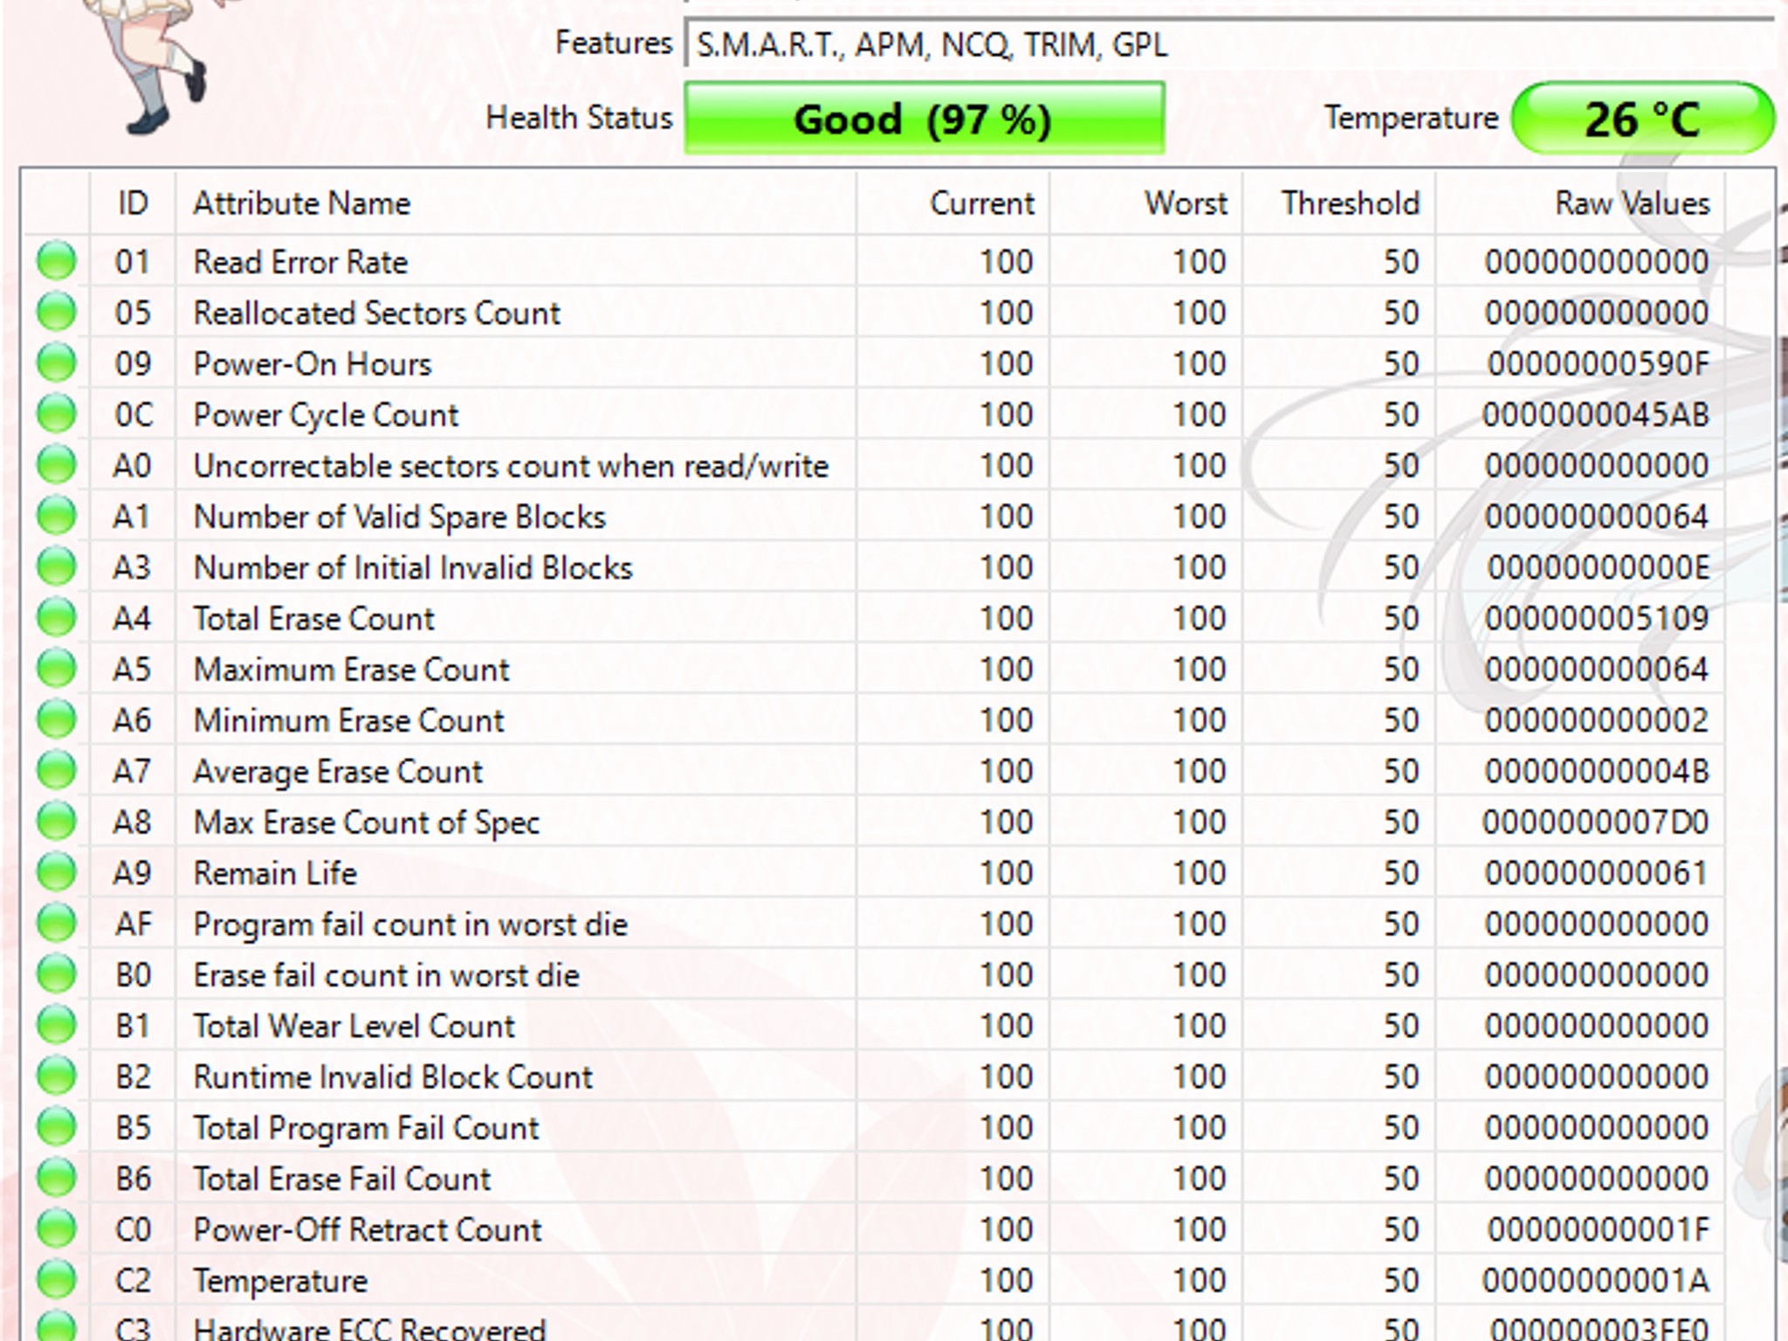The width and height of the screenshot is (1788, 1341).
Task: Click the 26 °C temperature indicator
Action: (x=1642, y=119)
